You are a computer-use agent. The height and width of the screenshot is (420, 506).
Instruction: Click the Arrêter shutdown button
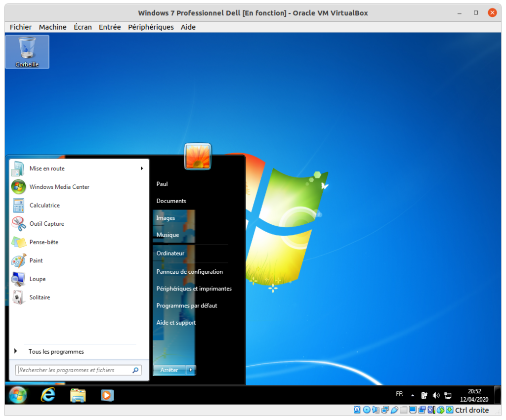[169, 370]
